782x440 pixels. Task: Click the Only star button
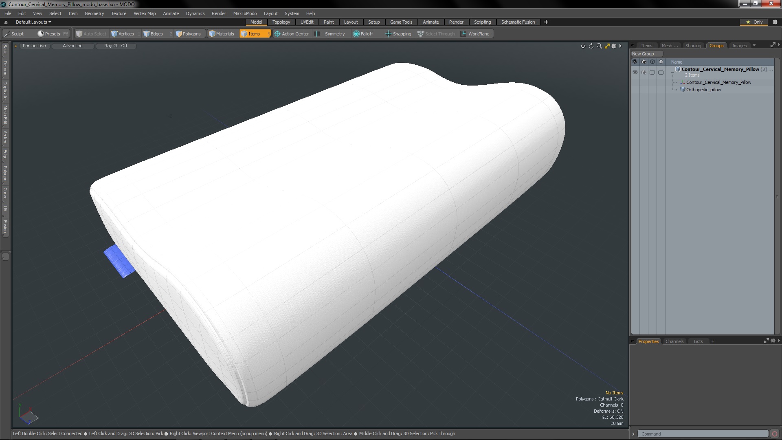pos(754,22)
